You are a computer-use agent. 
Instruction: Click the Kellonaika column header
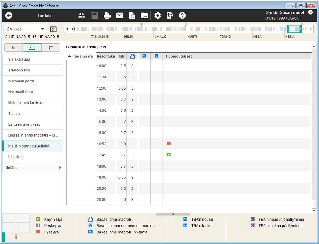tap(106, 56)
